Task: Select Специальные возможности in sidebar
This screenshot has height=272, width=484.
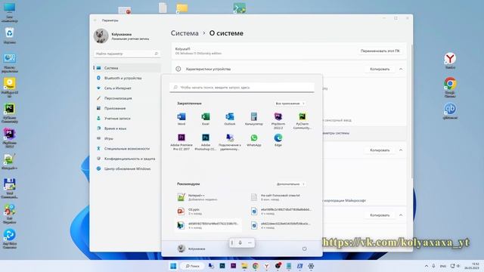Action: 127,149
